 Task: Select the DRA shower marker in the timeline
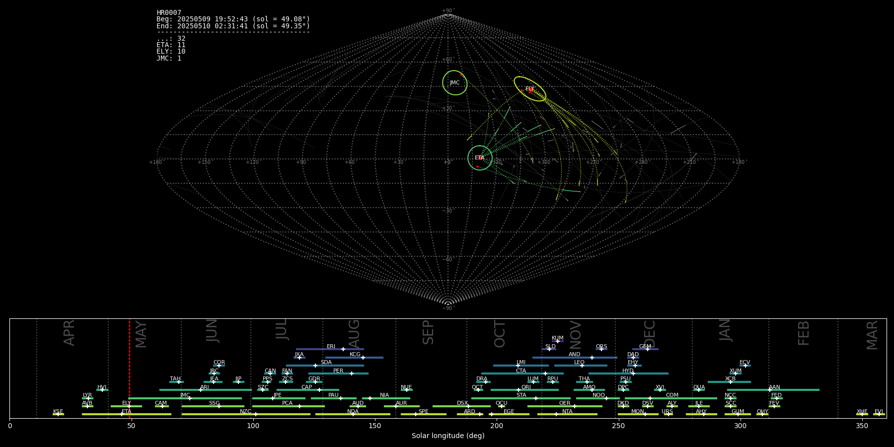[486, 382]
